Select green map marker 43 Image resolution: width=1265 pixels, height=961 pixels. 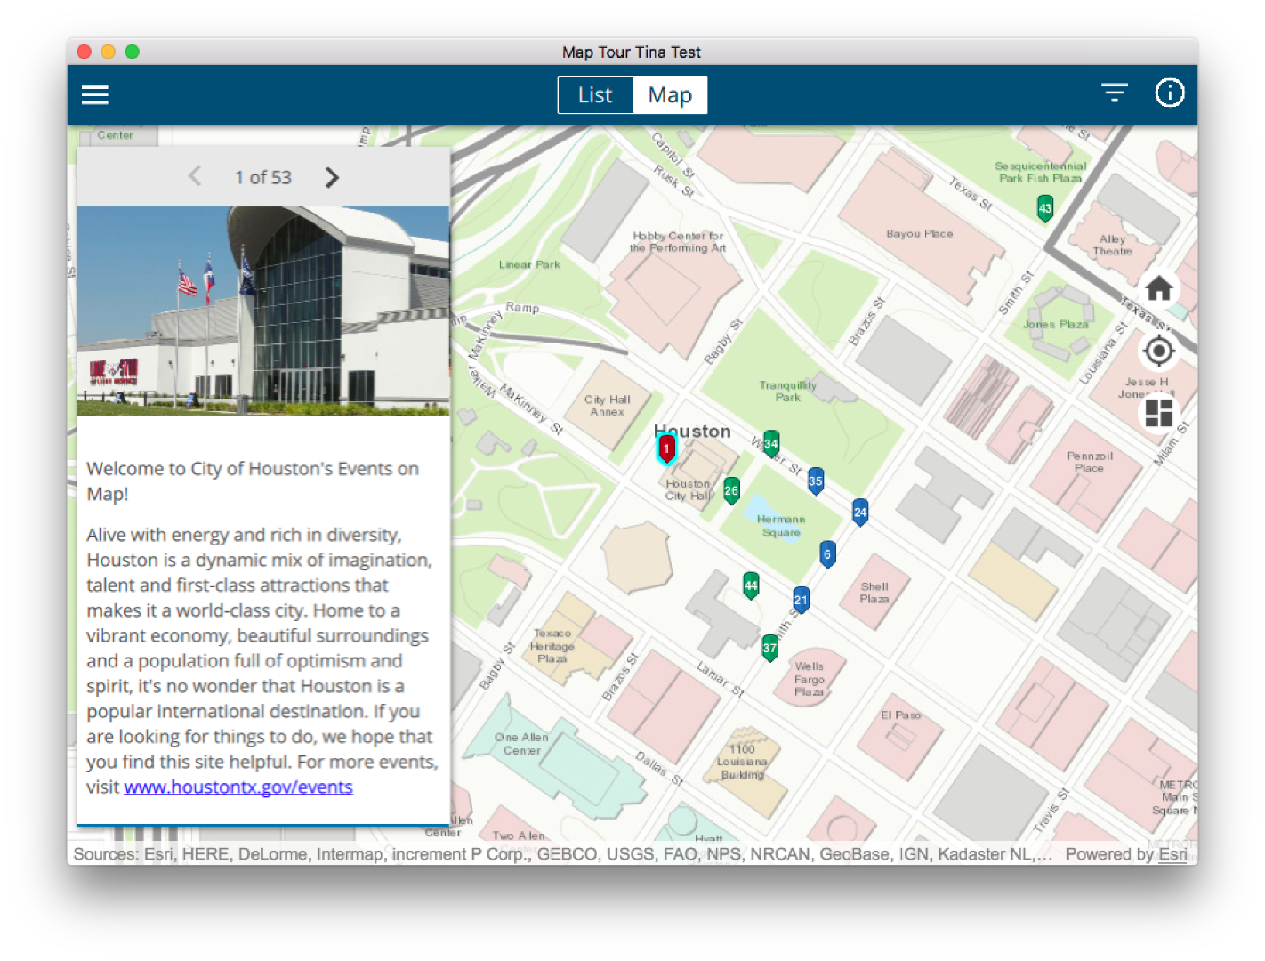(x=1045, y=209)
